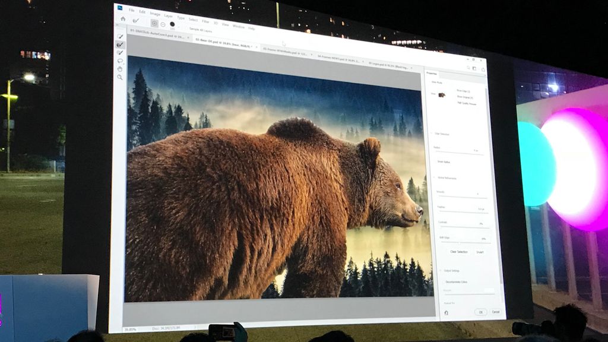Click the Home icon in the options bar
The width and height of the screenshot is (608, 342).
(x=122, y=18)
